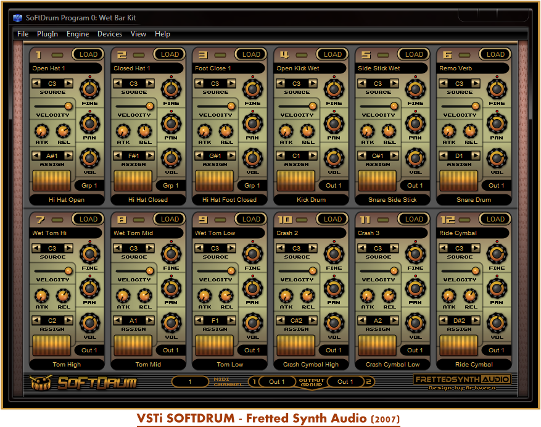Open the Devices menu

110,34
